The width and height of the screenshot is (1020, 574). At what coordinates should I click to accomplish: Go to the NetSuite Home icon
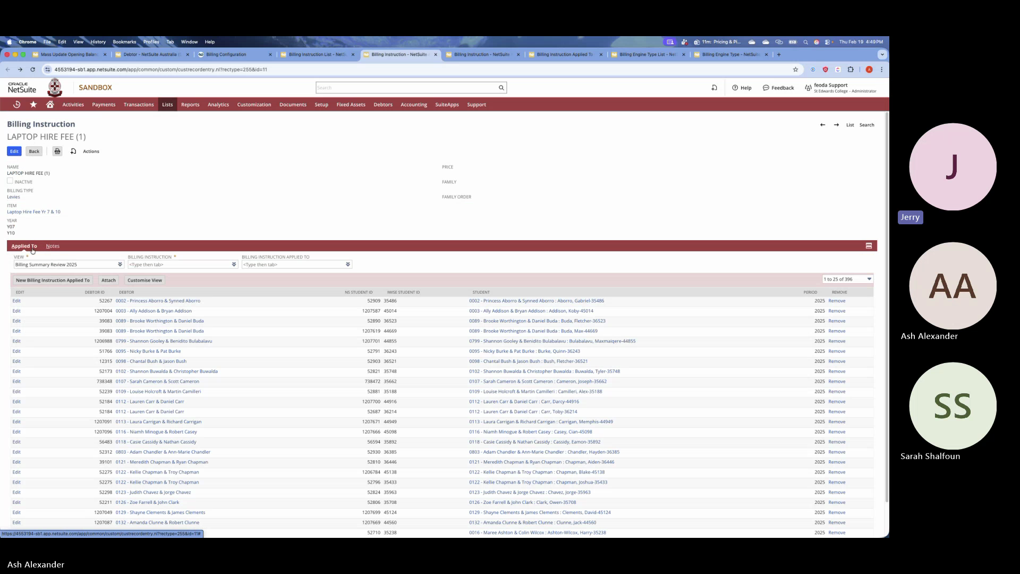pos(50,105)
